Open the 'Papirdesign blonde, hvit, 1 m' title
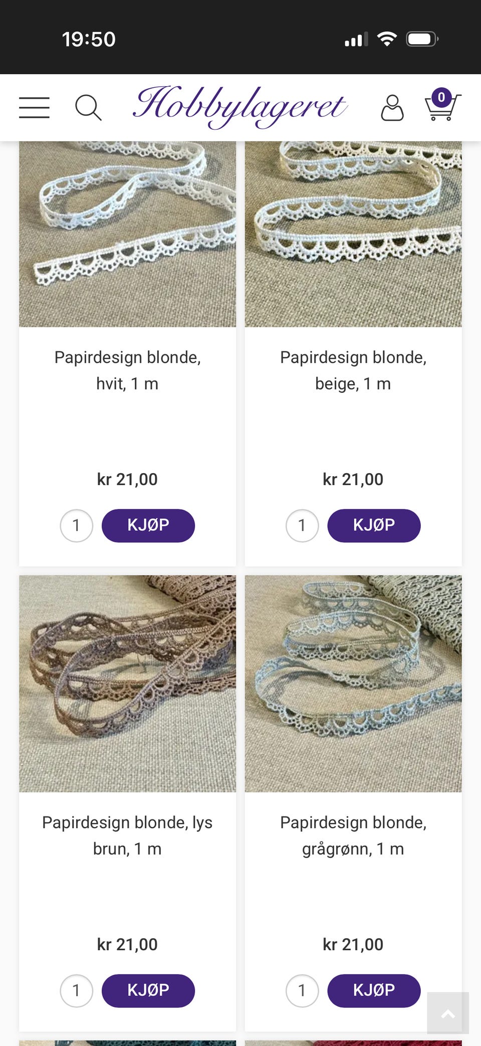The width and height of the screenshot is (481, 1046). coord(127,370)
